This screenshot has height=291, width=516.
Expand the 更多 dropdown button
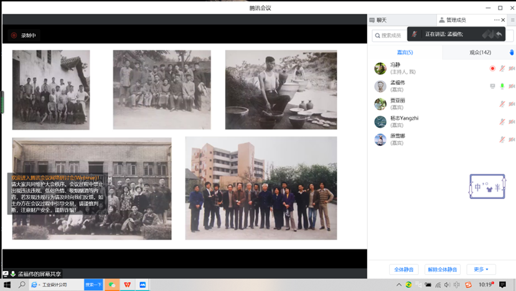coord(481,269)
